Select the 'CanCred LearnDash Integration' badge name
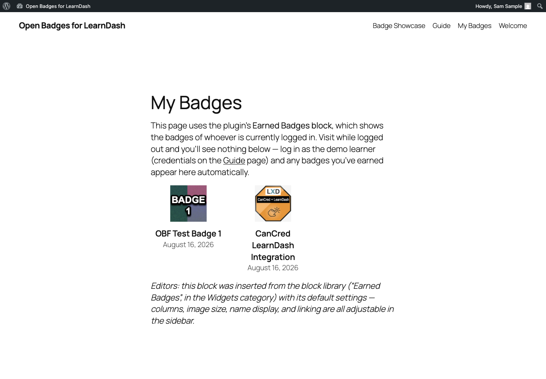The height and width of the screenshot is (379, 546). click(x=273, y=245)
